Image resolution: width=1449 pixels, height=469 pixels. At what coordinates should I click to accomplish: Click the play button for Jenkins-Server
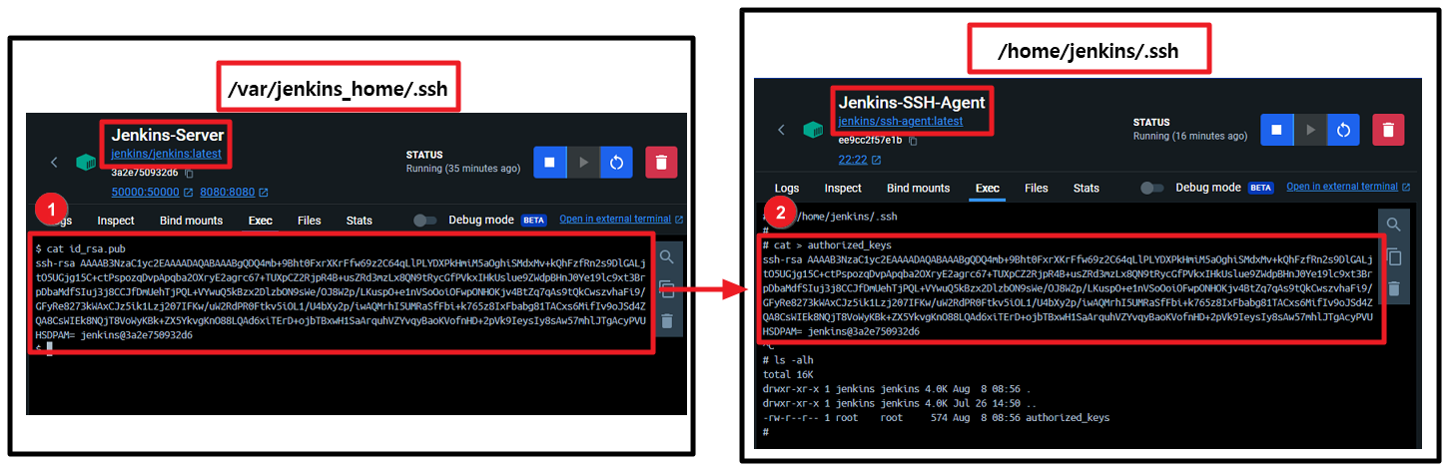pyautogui.click(x=583, y=162)
